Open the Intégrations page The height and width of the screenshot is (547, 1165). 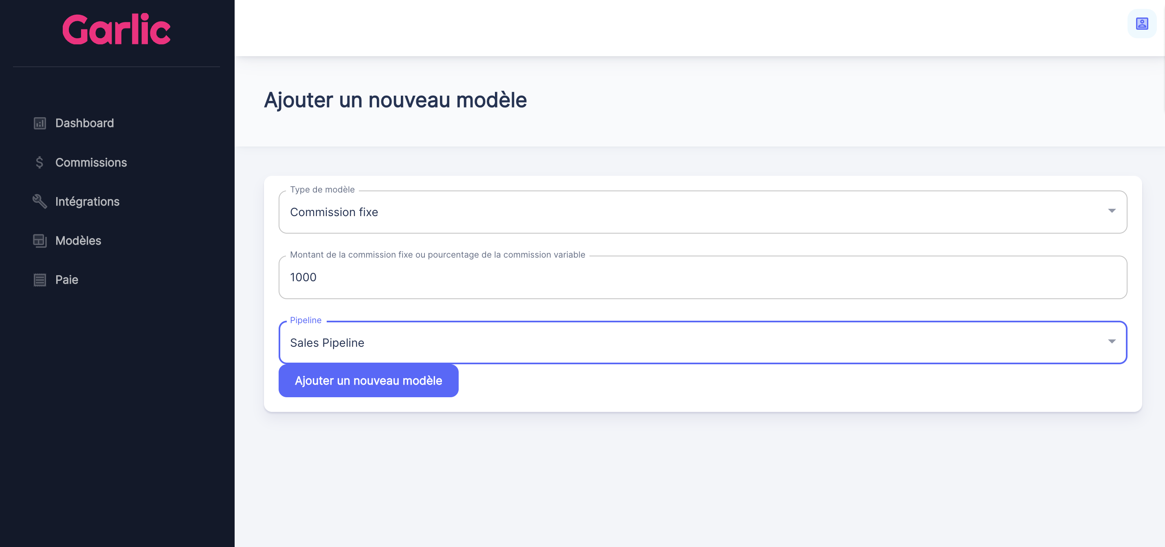pyautogui.click(x=87, y=201)
